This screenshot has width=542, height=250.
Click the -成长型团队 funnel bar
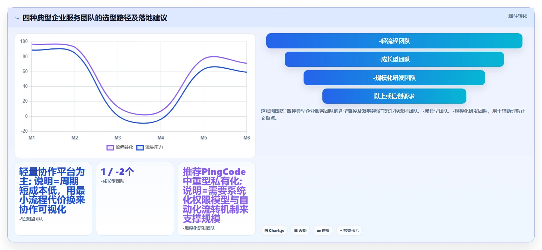(x=394, y=59)
